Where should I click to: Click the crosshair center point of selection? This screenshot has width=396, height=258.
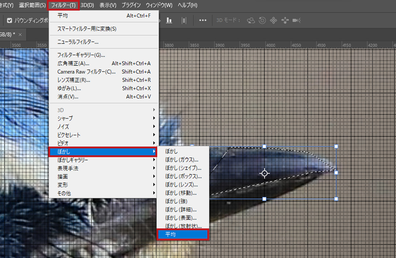[264, 173]
